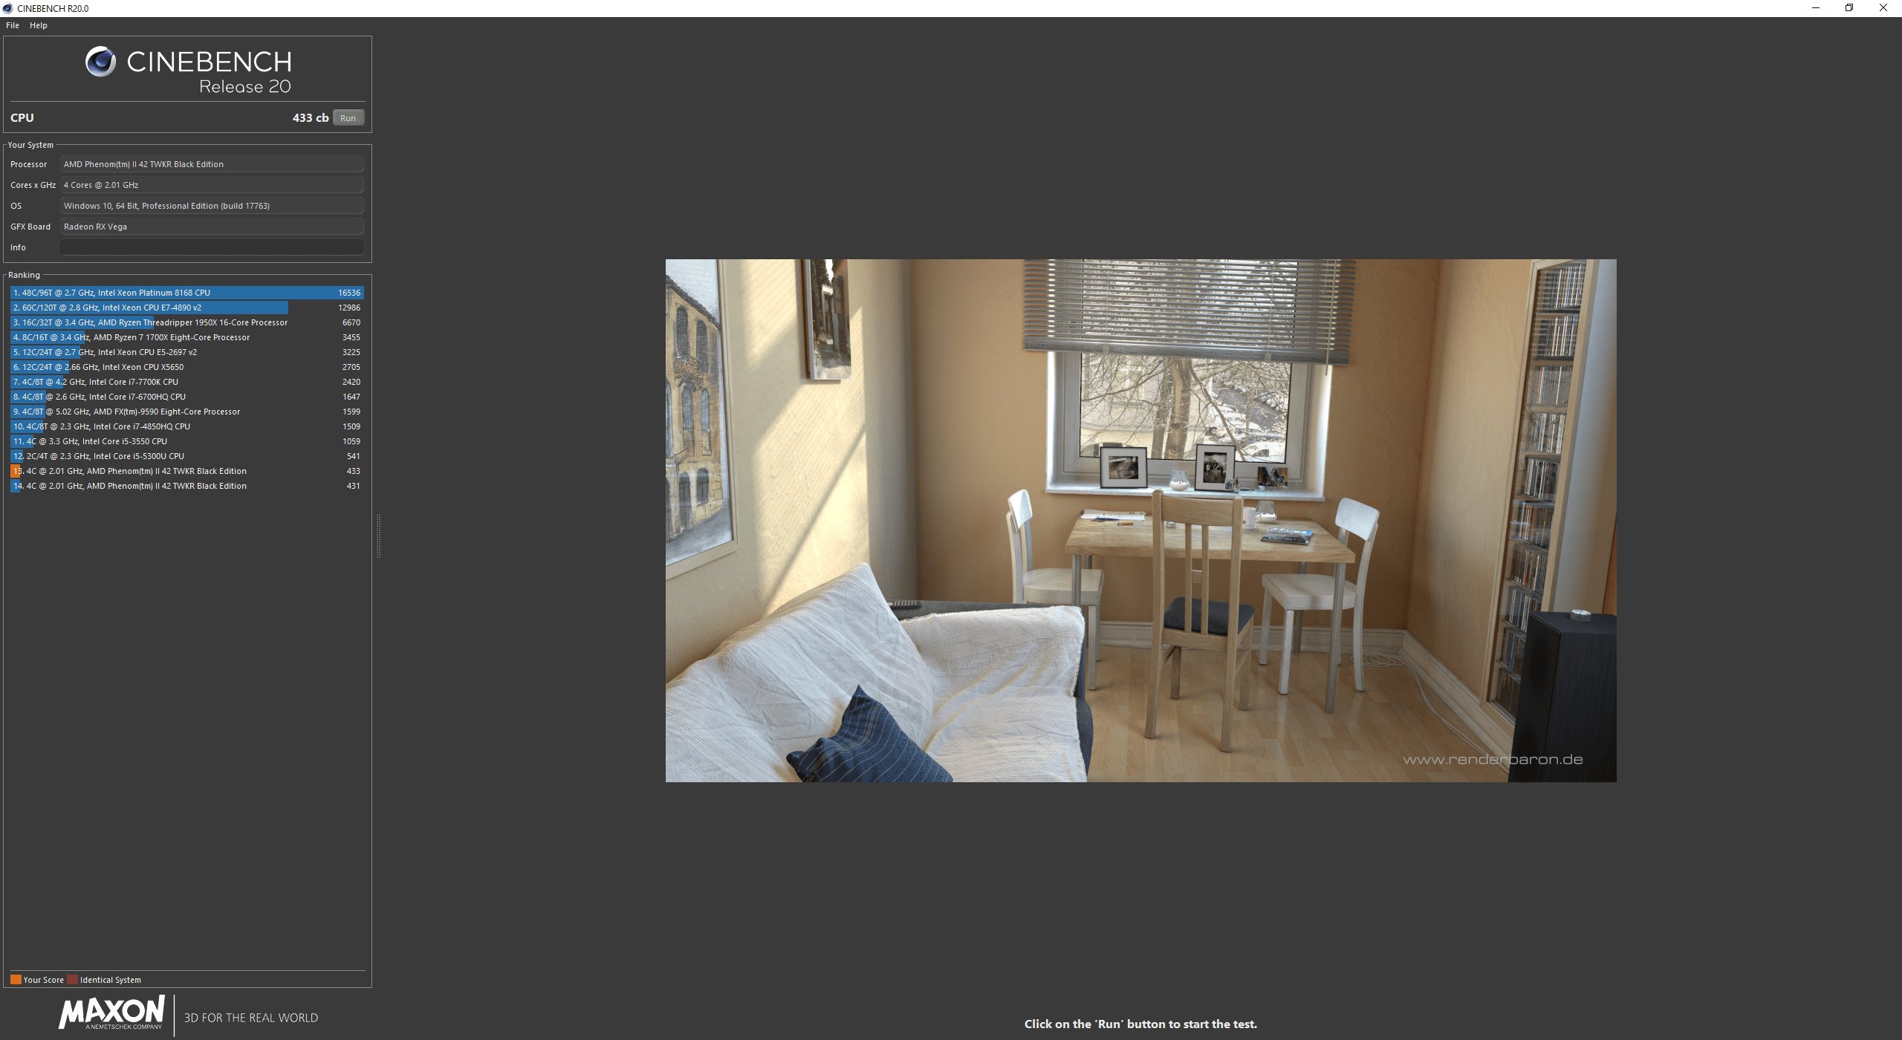Select ranking entry for Intel Core i7-7700K CPU

(184, 380)
